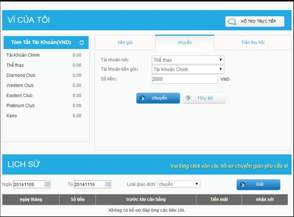Viewport: 294px width, 217px height.
Task: Click the refresh icon in account summary header
Action: coord(82,43)
